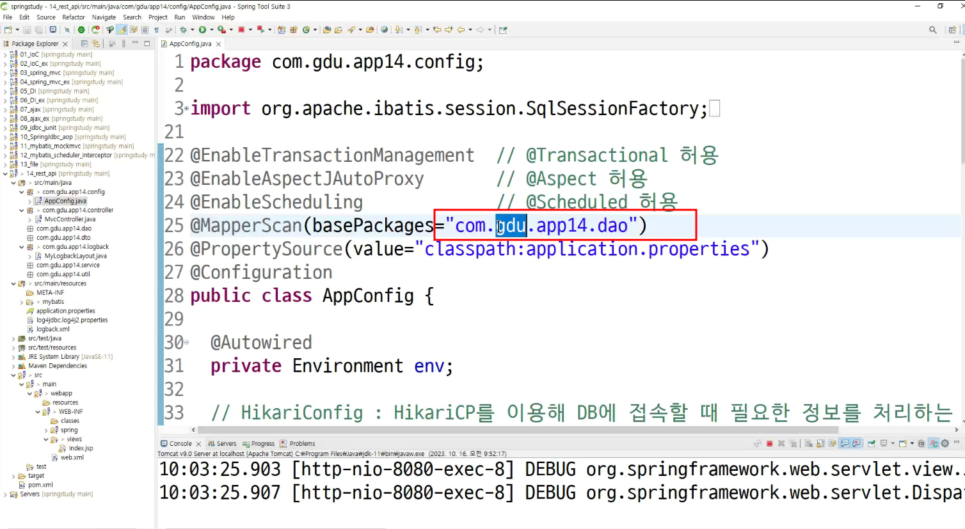Click the Open Perspective icon
965x529 pixels.
pyautogui.click(x=952, y=29)
